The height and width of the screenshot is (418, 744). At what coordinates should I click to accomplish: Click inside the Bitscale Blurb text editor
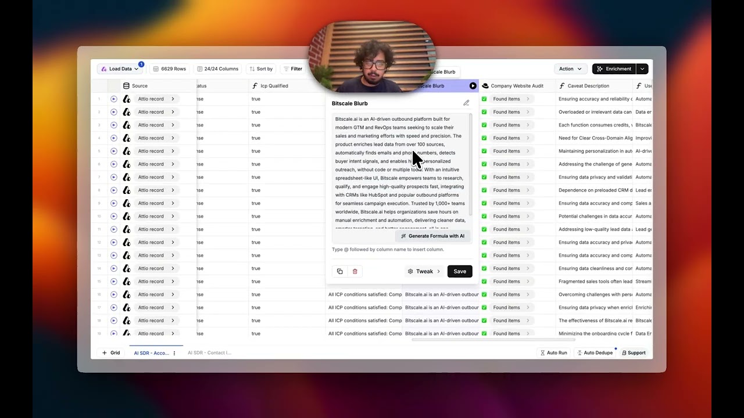coord(401,173)
